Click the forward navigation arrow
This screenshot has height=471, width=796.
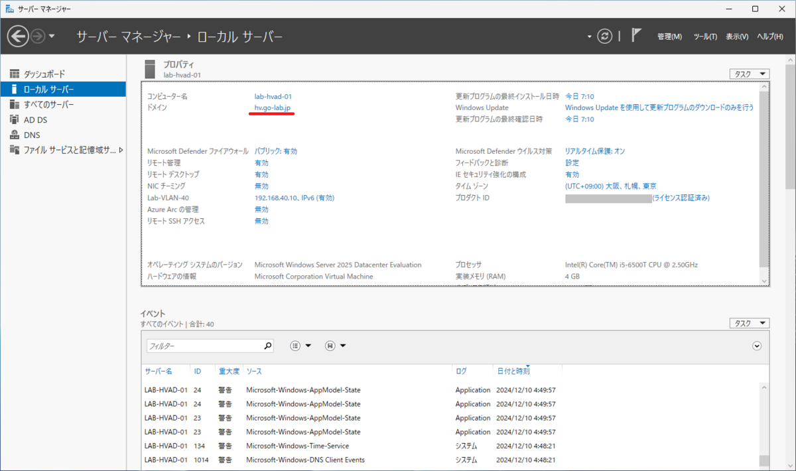tap(38, 36)
